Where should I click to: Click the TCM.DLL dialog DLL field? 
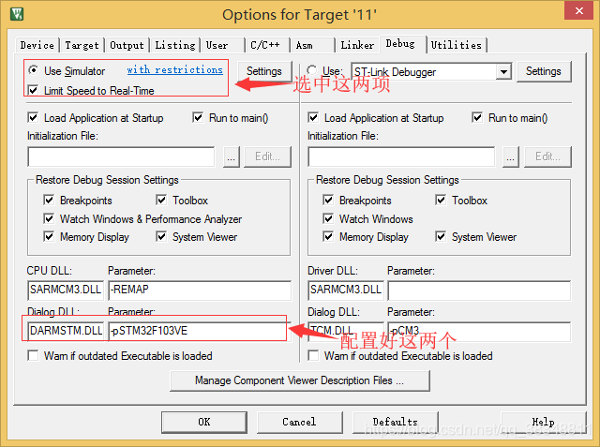pyautogui.click(x=346, y=331)
